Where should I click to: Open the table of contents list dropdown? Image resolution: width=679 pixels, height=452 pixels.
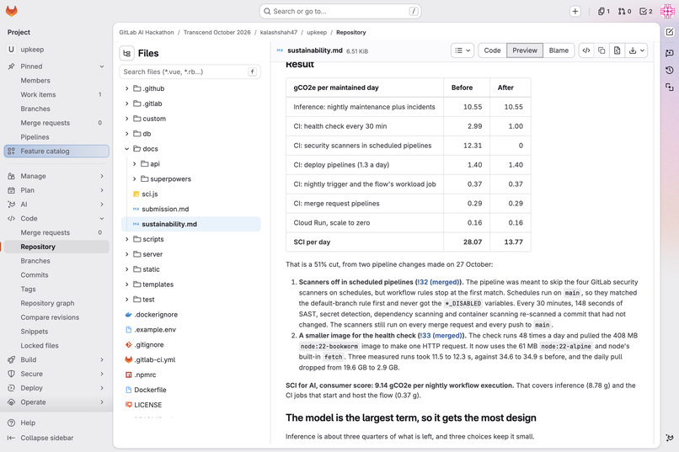(462, 51)
